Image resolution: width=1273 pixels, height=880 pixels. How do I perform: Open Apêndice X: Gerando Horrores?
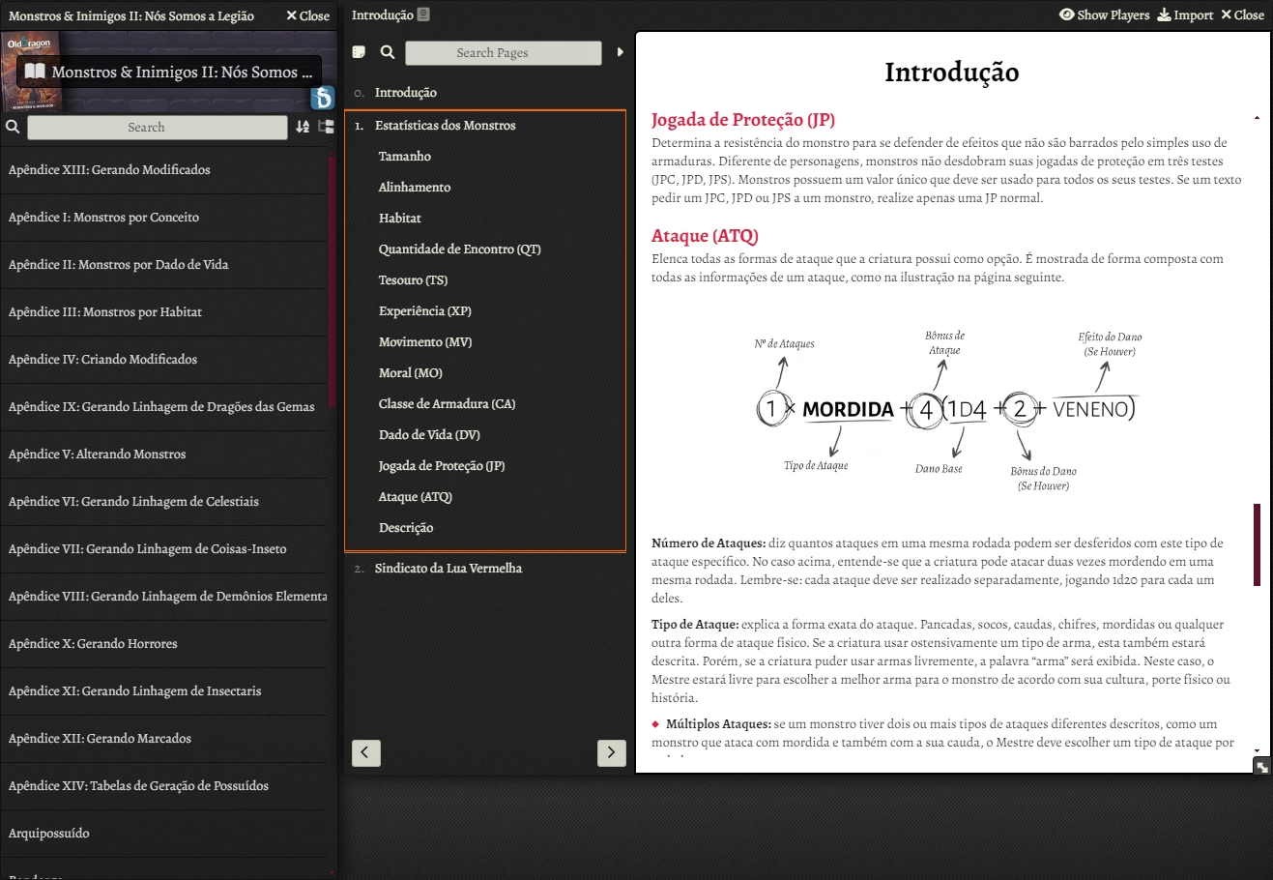click(164, 644)
